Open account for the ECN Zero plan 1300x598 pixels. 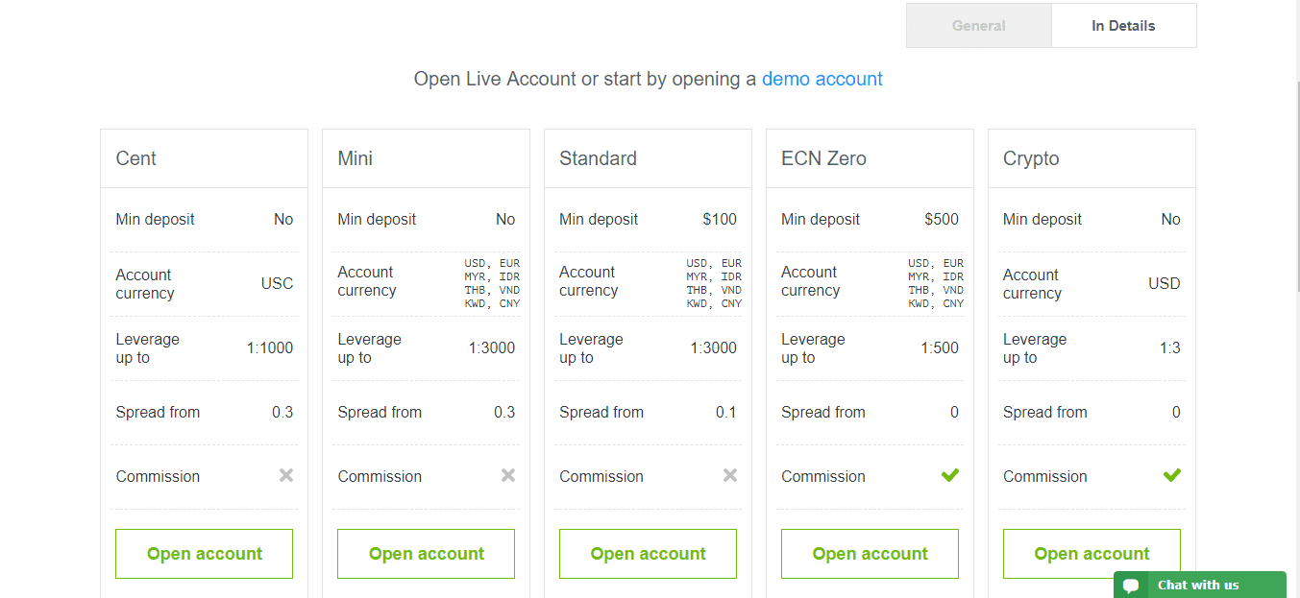point(870,554)
